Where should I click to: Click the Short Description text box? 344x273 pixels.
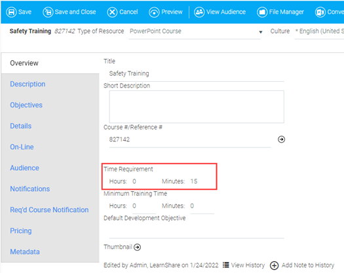pos(197,107)
